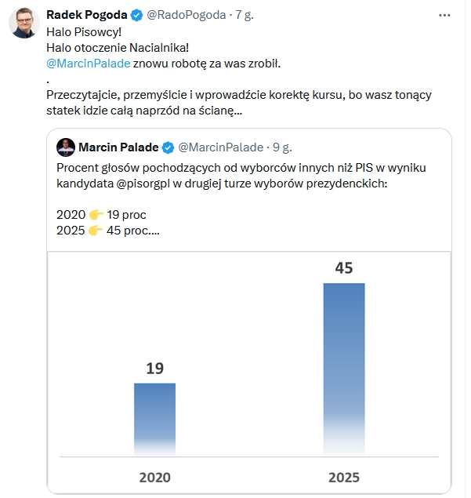Open the more options three-dot menu
The image size is (471, 498).
pos(445,15)
